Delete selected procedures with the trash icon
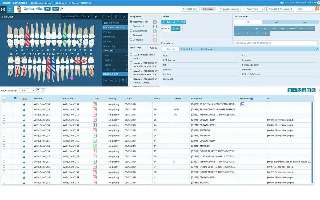The height and width of the screenshot is (200, 320). coord(304,90)
